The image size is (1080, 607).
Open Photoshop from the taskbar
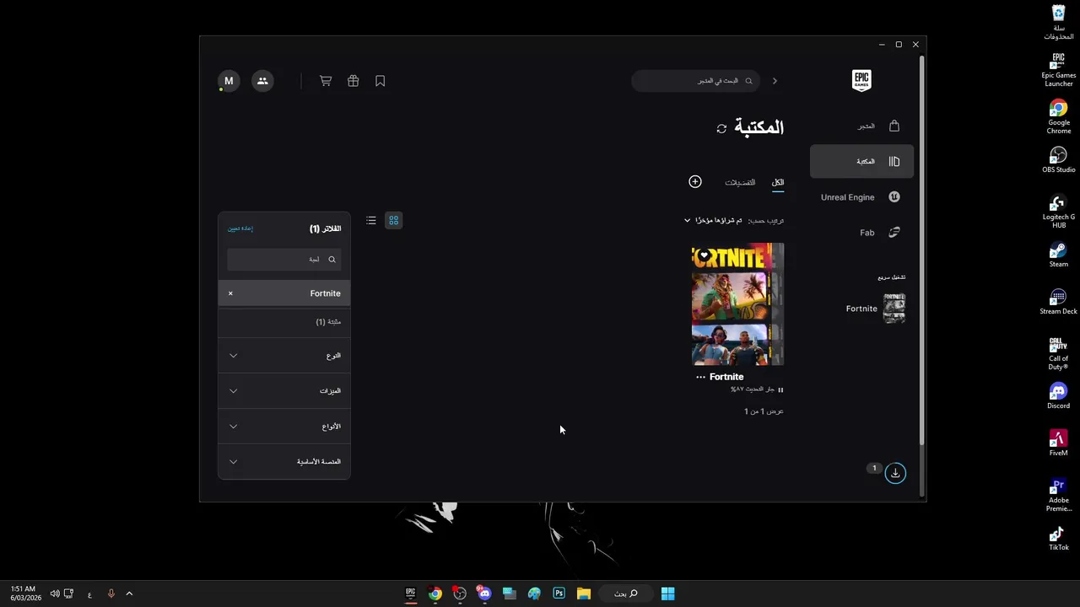(x=559, y=594)
